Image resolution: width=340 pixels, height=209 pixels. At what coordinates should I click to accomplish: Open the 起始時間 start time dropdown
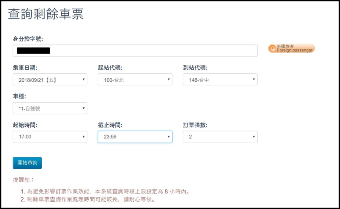pos(50,137)
